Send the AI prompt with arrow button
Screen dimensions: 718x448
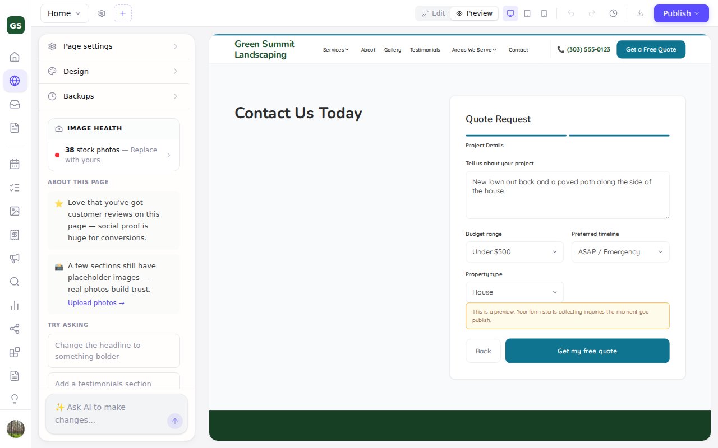coord(175,421)
